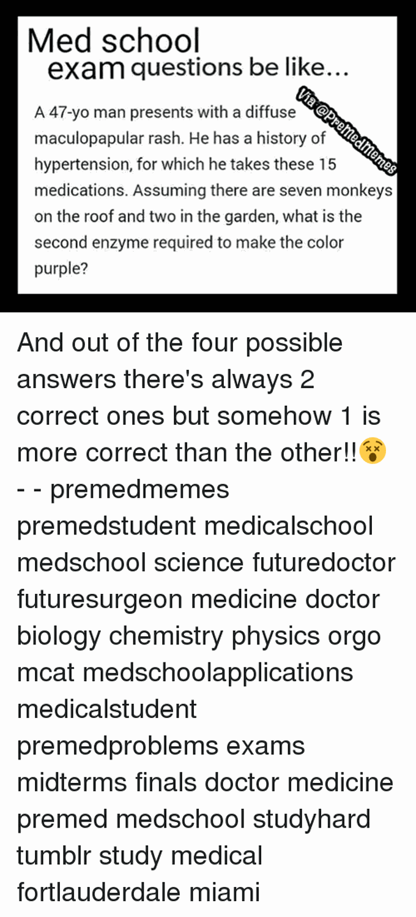Viewport: 416px width, 917px height.
Task: Select the 'medicalschool' tag
Action: click(289, 526)
